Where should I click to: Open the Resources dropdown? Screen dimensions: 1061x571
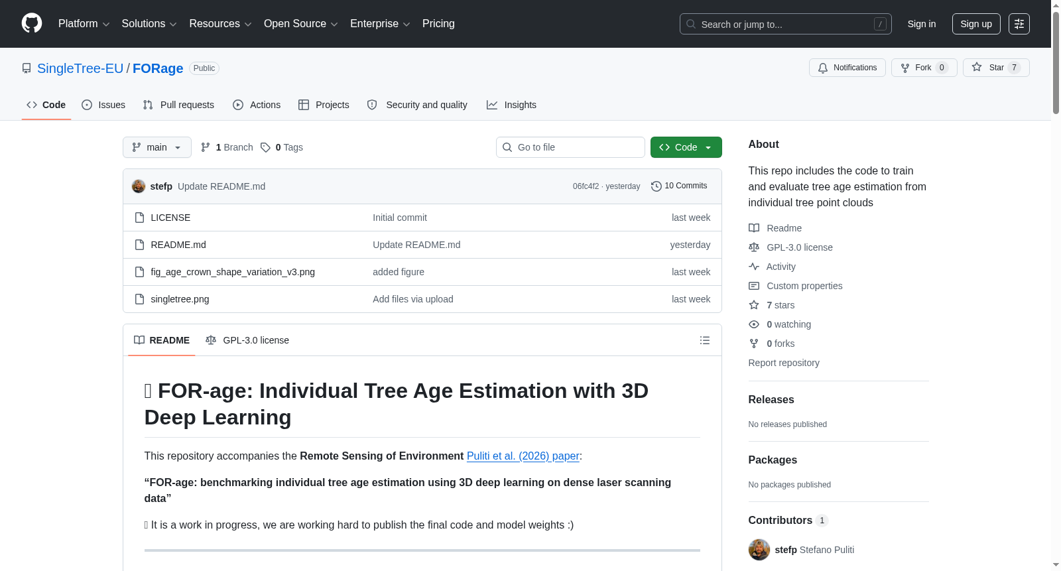tap(220, 24)
